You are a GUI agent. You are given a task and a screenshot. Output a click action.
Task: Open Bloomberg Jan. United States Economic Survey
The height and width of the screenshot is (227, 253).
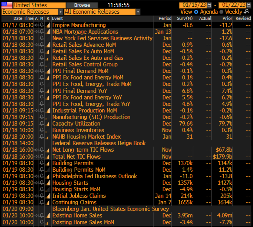pos(111,209)
